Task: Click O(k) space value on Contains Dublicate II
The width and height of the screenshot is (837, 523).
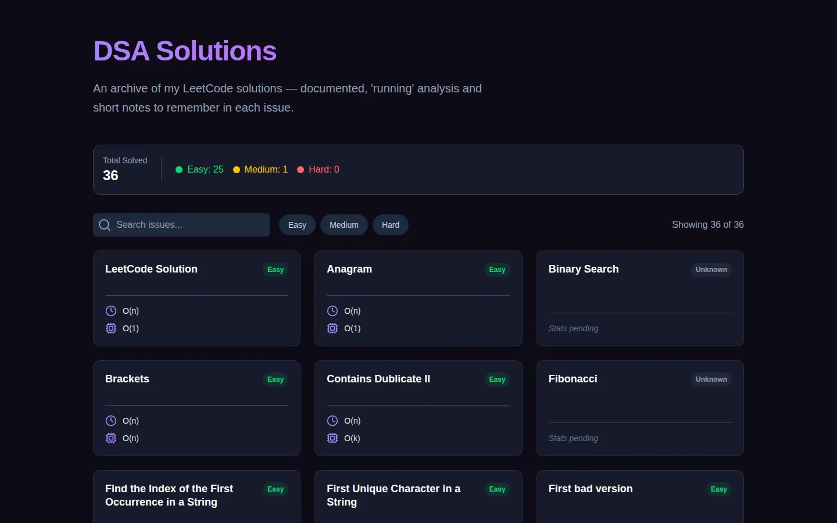Action: pos(352,438)
